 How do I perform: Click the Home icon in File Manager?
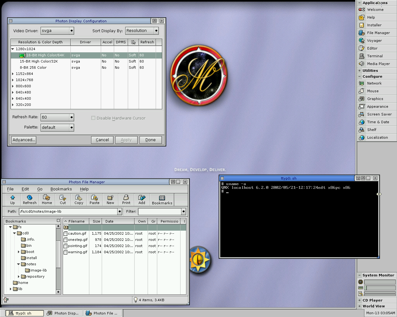[x=47, y=199]
